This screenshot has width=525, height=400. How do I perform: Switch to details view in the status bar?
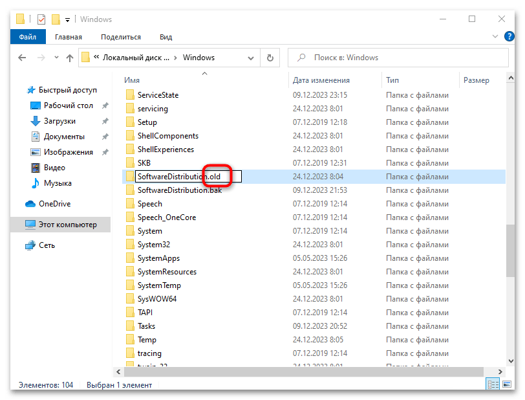coord(492,384)
